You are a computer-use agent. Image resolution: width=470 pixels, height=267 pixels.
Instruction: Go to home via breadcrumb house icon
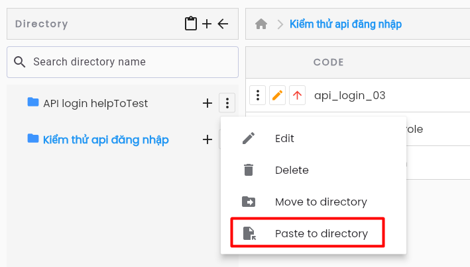(x=261, y=24)
